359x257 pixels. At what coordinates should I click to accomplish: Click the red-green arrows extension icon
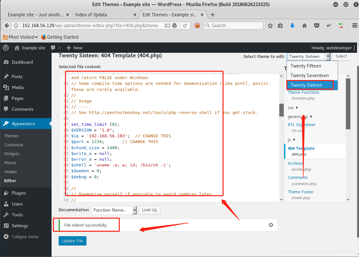pos(341,26)
